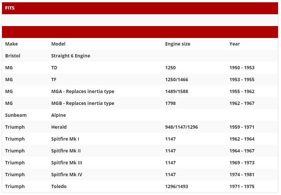Image resolution: width=281 pixels, height=195 pixels.
Task: Click the 1798 engine size cell
Action: (x=170, y=103)
